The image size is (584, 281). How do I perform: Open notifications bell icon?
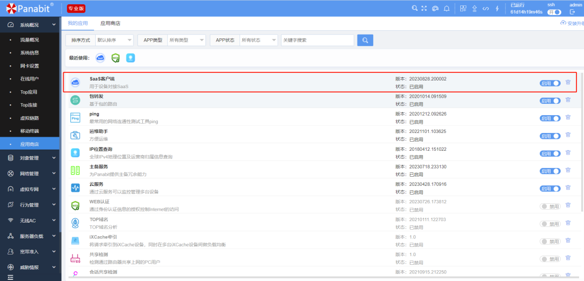447,9
